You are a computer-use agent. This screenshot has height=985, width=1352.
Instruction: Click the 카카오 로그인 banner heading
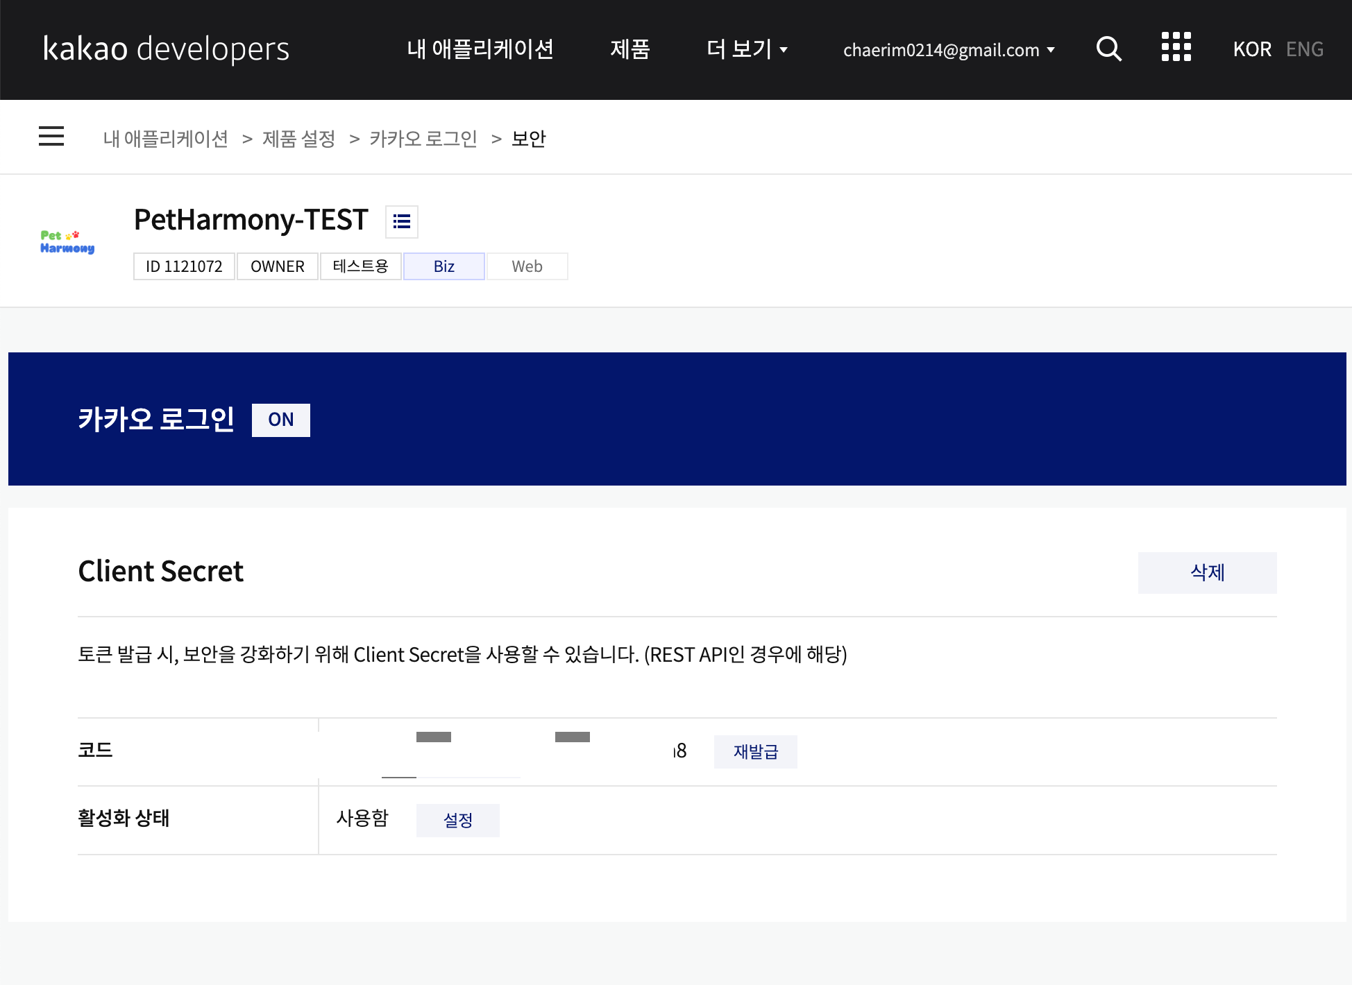tap(156, 419)
